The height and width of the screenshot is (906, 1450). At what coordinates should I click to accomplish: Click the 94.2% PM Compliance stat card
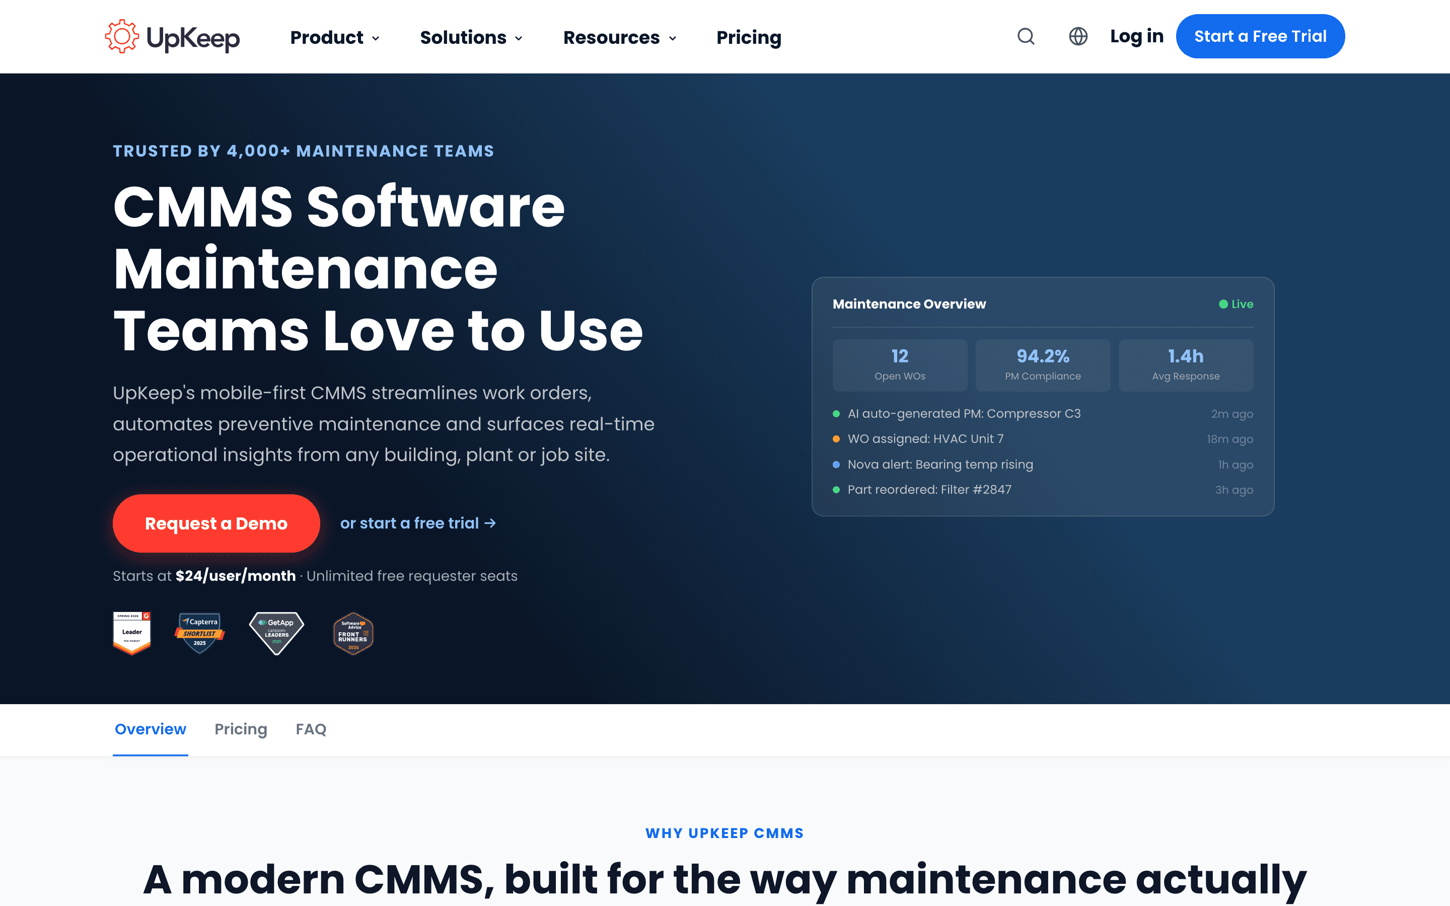1043,365
